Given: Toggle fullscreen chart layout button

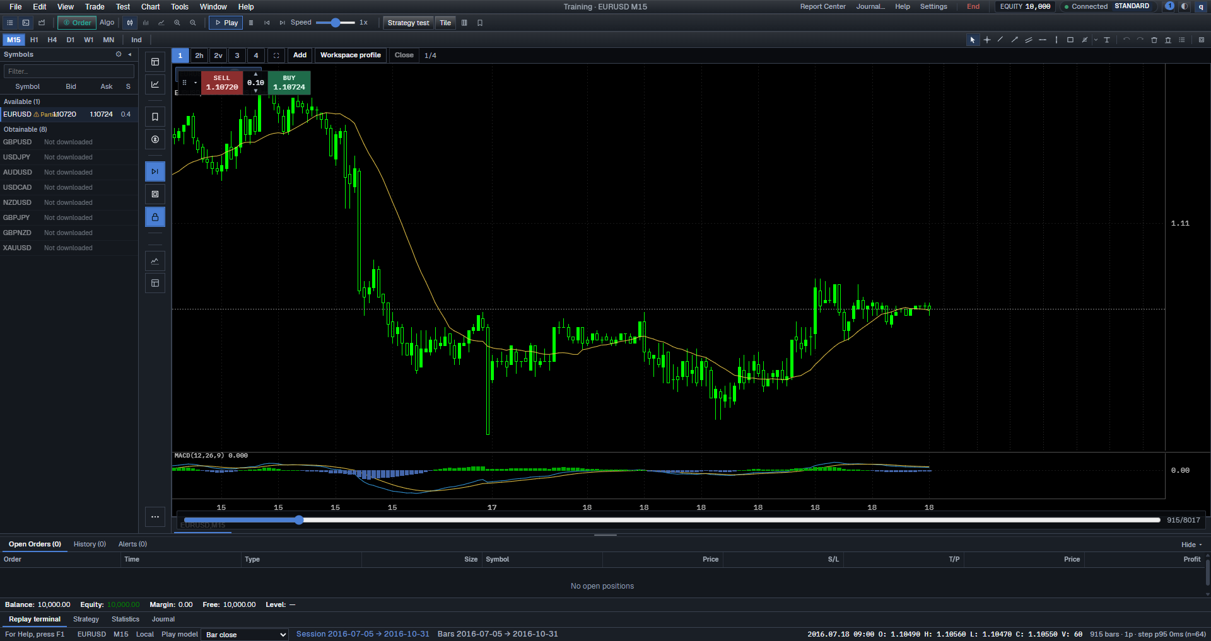Looking at the screenshot, I should click(x=276, y=55).
